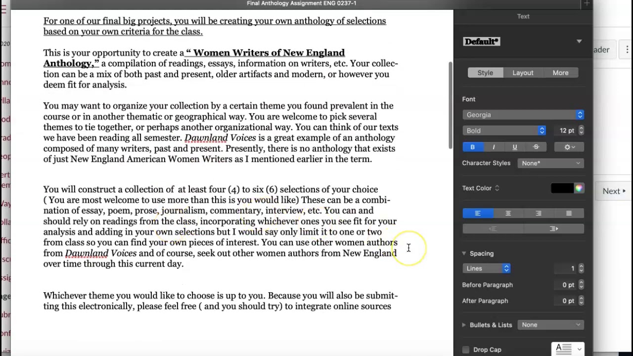
Task: Click the After Paragraph spacing stepper
Action: coord(581,301)
